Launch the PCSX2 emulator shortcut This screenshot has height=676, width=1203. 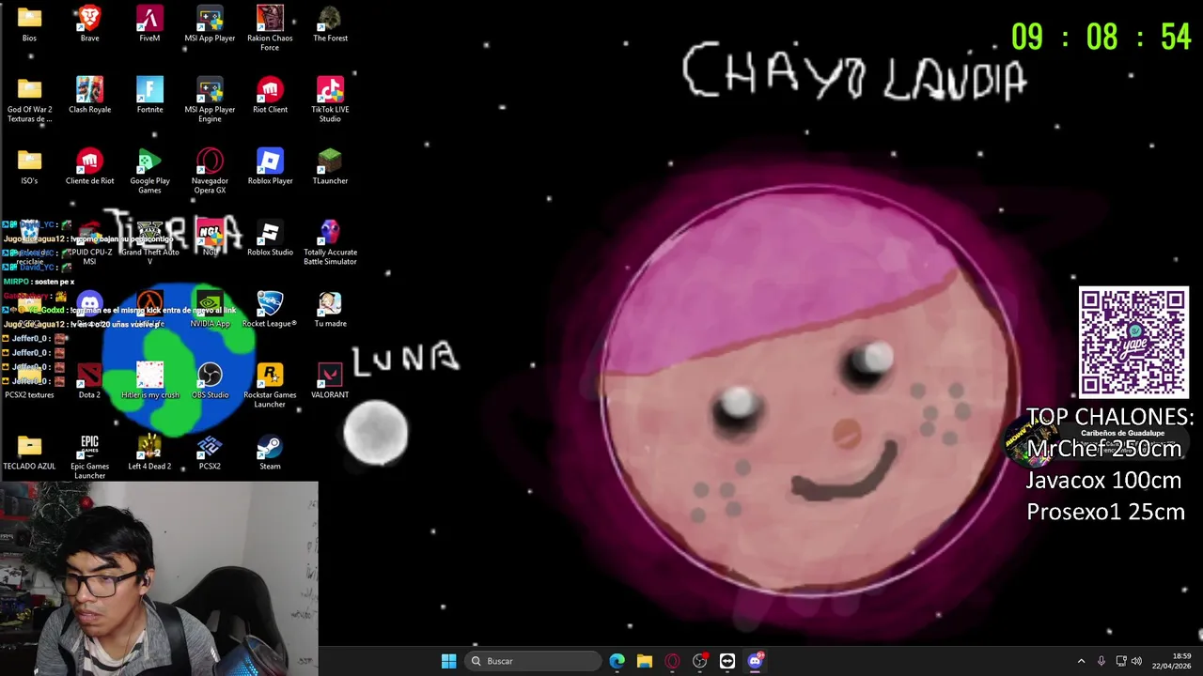click(x=210, y=453)
